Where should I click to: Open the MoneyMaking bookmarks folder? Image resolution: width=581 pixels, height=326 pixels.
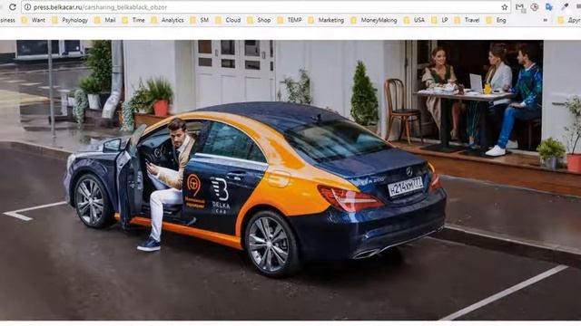click(374, 20)
